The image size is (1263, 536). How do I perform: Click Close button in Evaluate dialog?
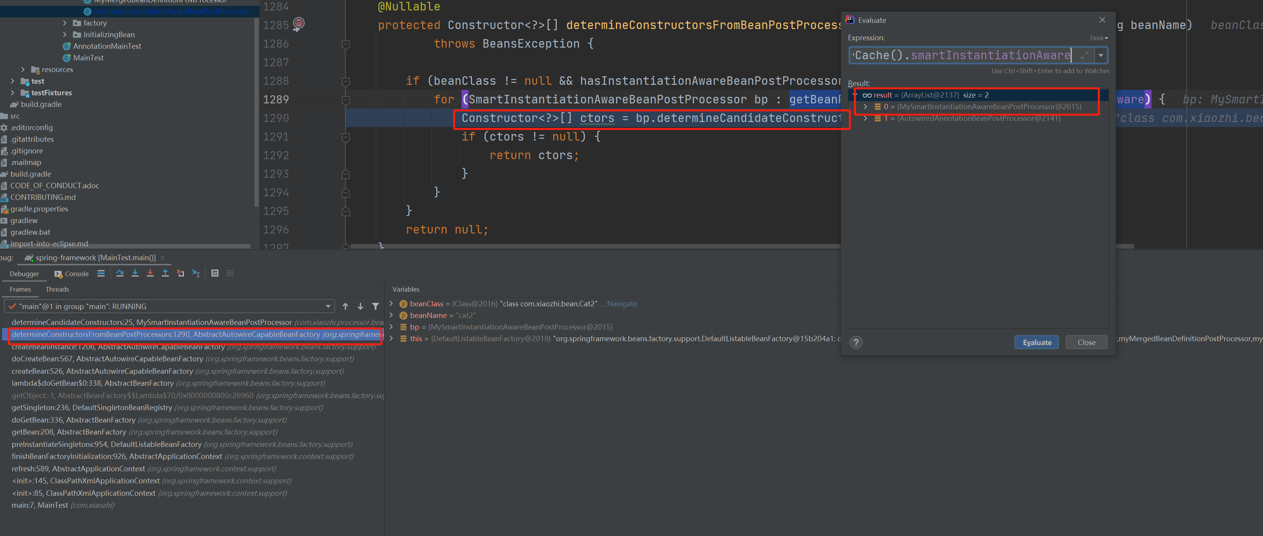pos(1086,342)
